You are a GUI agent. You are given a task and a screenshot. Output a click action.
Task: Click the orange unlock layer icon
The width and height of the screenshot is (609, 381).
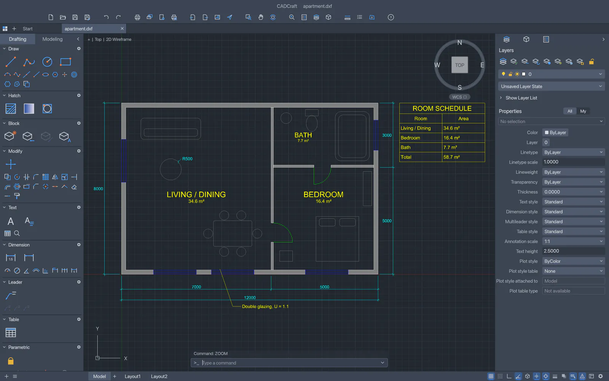(591, 61)
